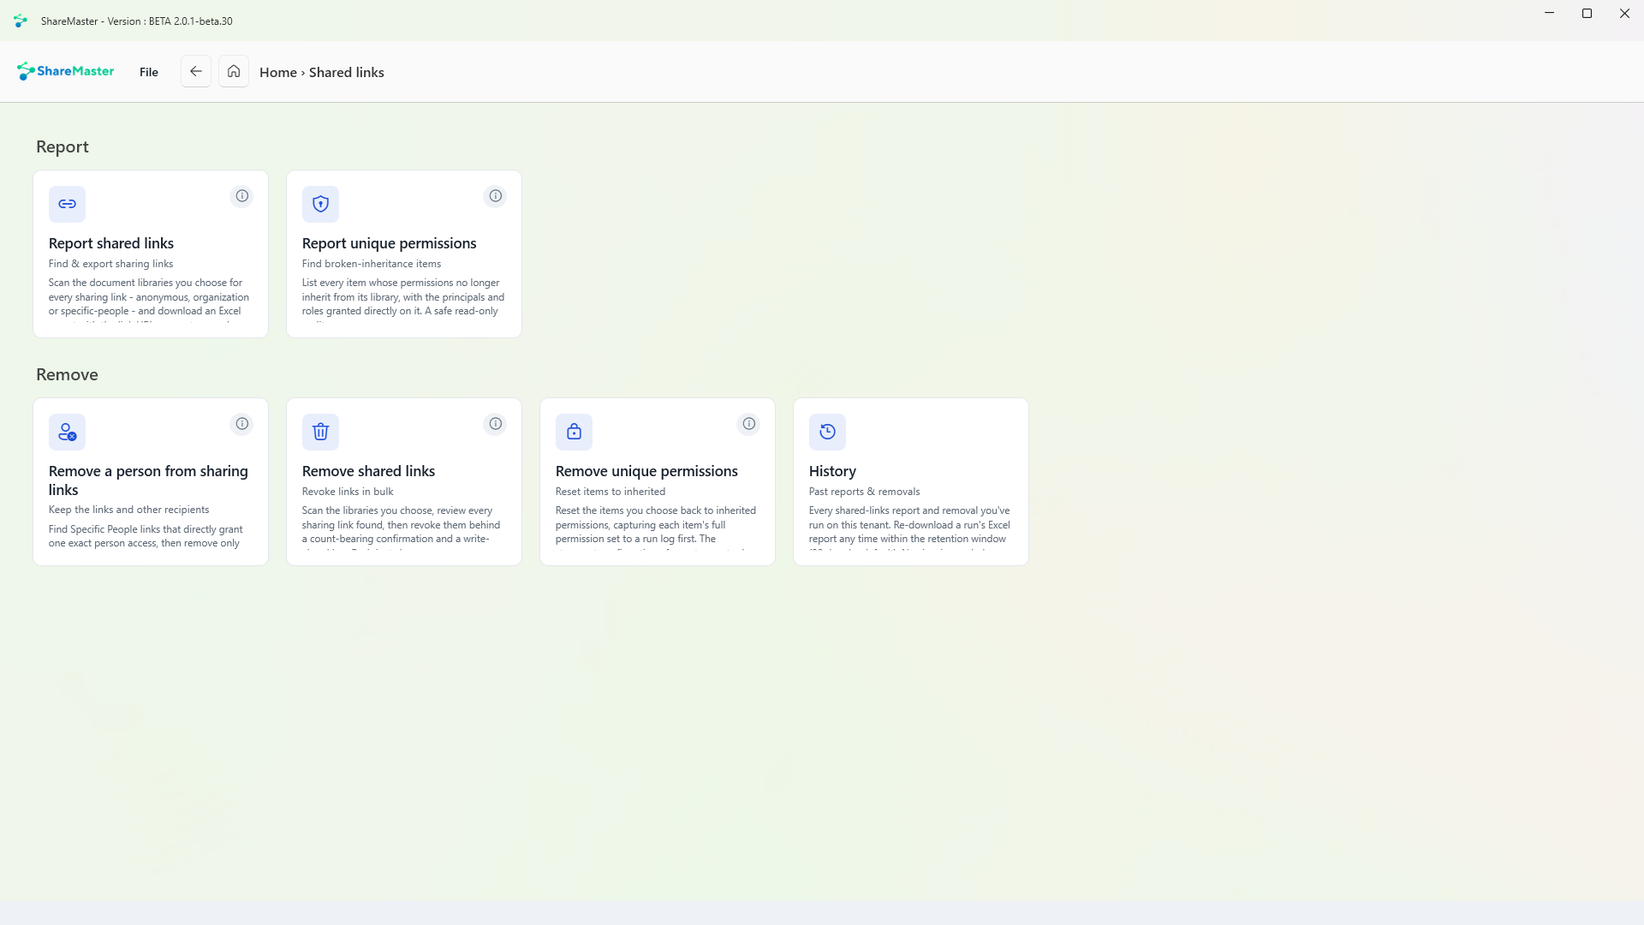Click the 'Find & export sharing links' subtitle
The height and width of the screenshot is (925, 1644).
tap(111, 264)
